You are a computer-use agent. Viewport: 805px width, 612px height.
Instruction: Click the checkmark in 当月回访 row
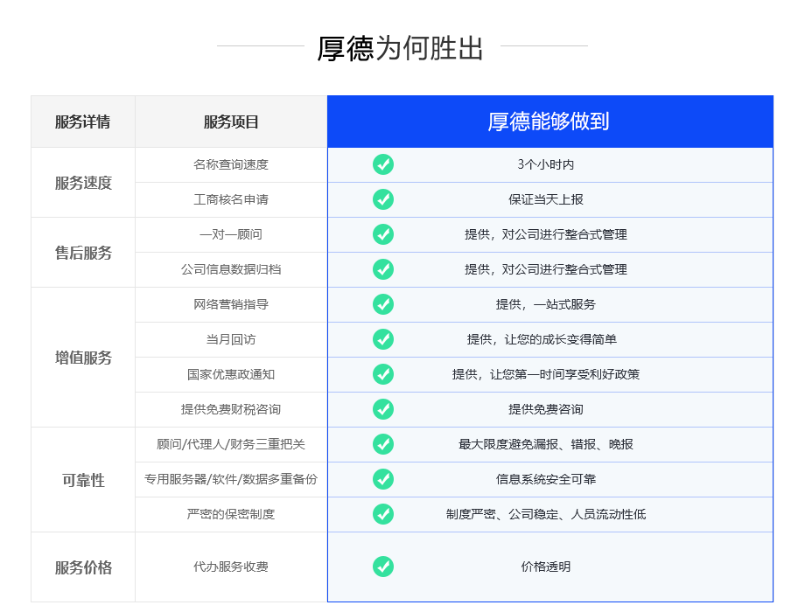click(383, 339)
